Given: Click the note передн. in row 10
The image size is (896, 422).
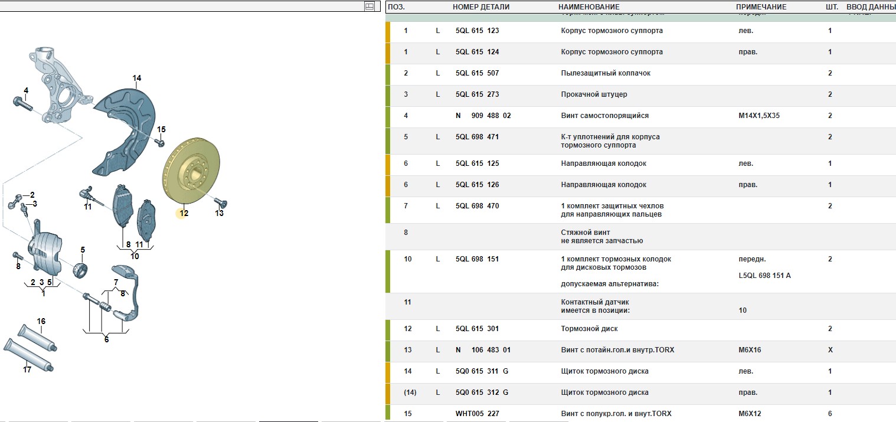Looking at the screenshot, I should tap(751, 259).
